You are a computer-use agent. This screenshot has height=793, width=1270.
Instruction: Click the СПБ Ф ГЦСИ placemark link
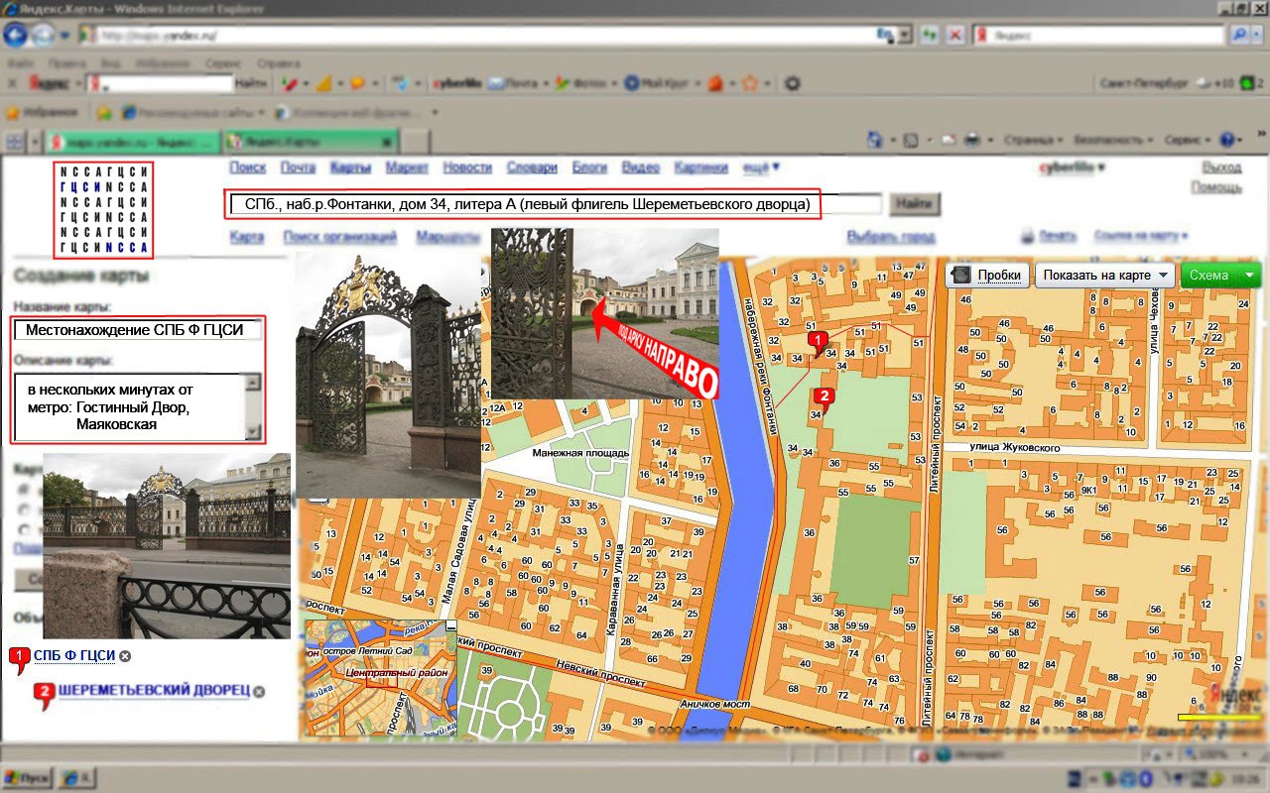point(74,655)
